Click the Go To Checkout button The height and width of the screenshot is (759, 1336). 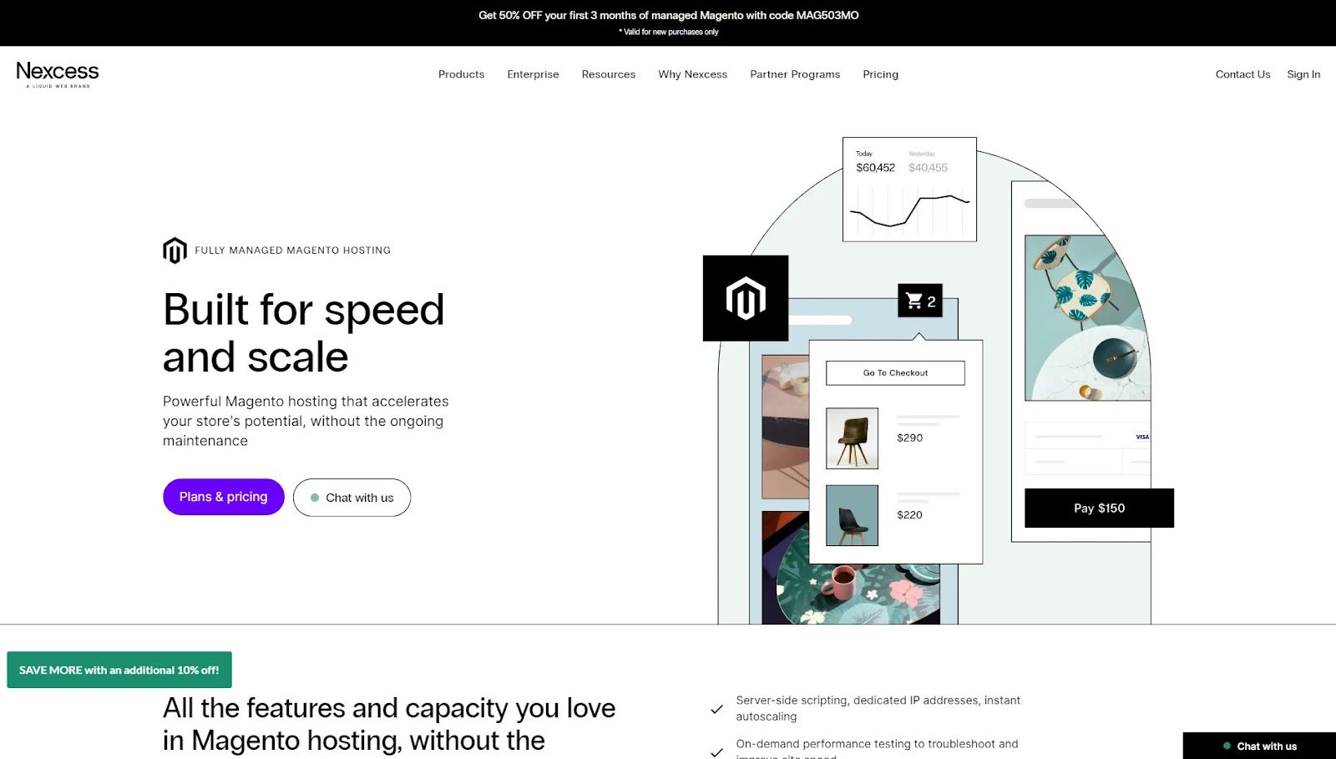[895, 373]
